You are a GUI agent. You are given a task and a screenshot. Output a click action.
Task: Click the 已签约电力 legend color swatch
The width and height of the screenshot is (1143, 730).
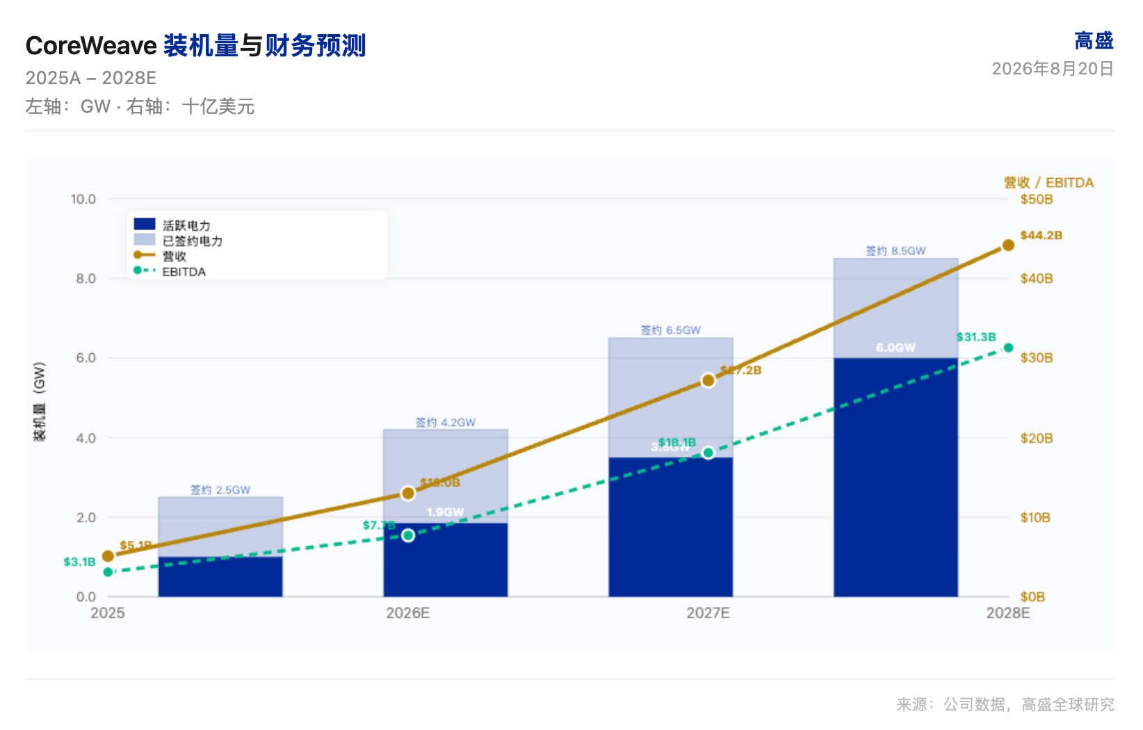(x=145, y=239)
